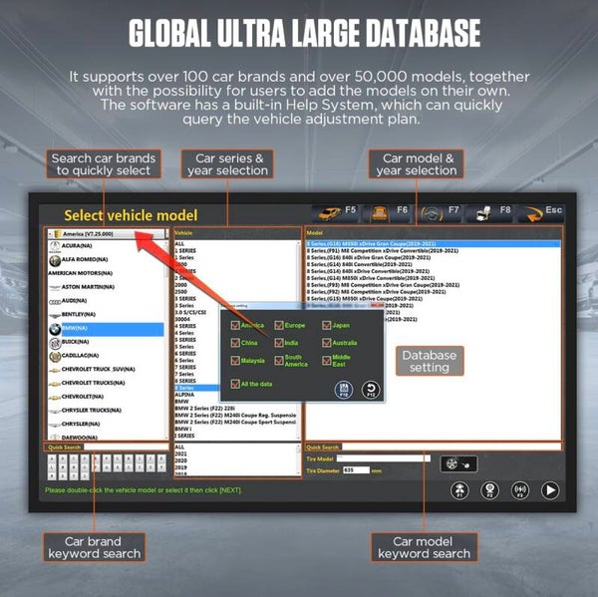Image resolution: width=598 pixels, height=597 pixels.
Task: Click the Tire Model input field
Action: 384,458
